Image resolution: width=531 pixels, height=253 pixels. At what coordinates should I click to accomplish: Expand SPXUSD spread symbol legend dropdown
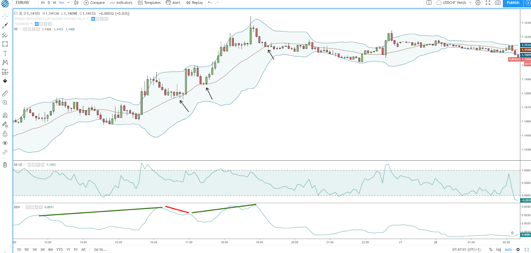click(x=88, y=19)
